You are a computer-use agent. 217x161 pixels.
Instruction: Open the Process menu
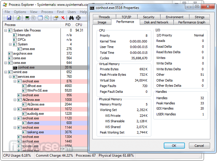47,12
